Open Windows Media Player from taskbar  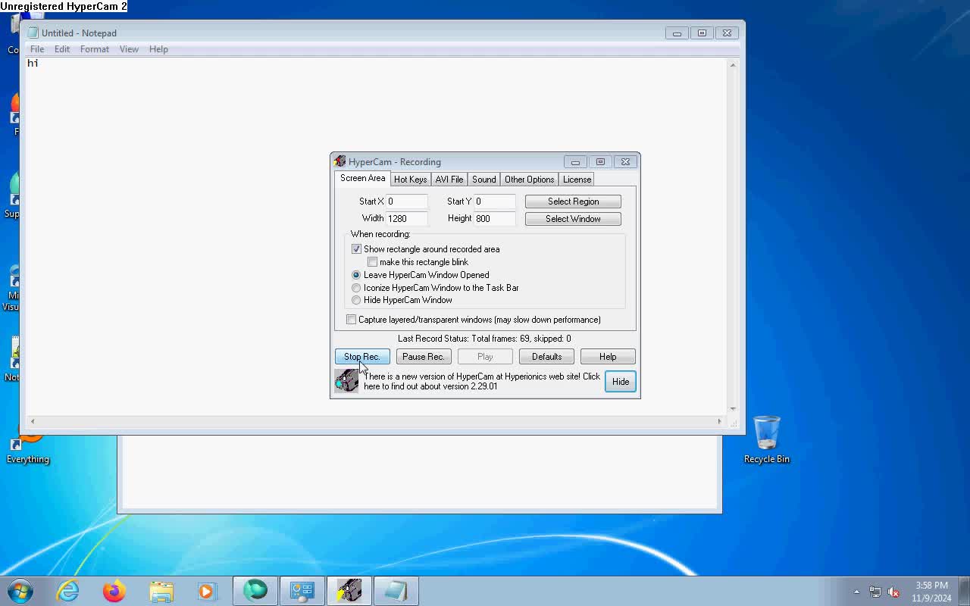pos(206,591)
